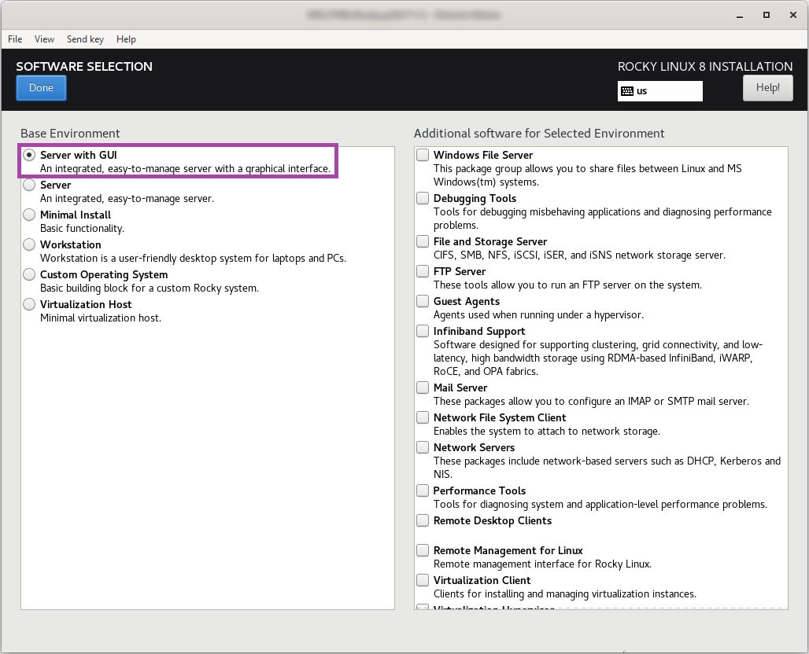The width and height of the screenshot is (809, 654).
Task: Click the SOFTWARE SELECTION heading
Action: click(84, 67)
